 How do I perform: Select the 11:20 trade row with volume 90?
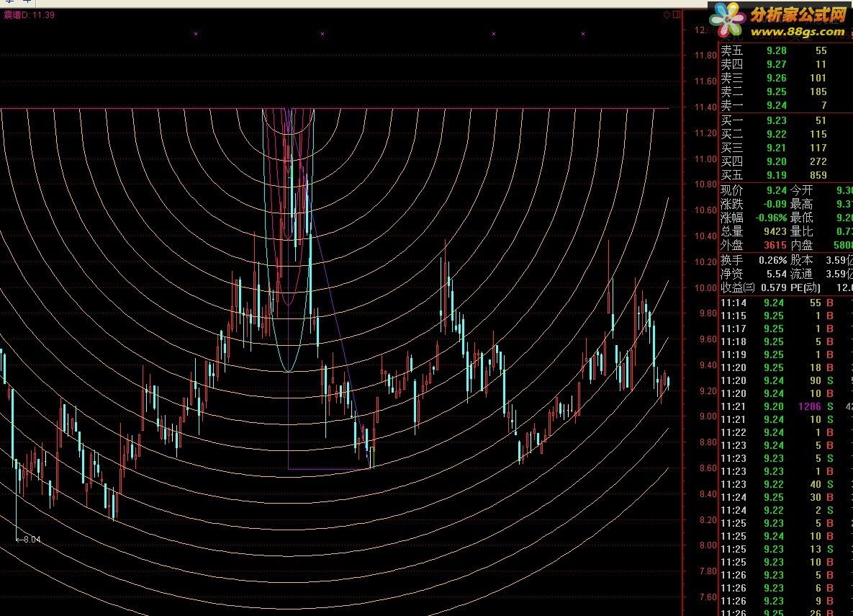pos(785,380)
